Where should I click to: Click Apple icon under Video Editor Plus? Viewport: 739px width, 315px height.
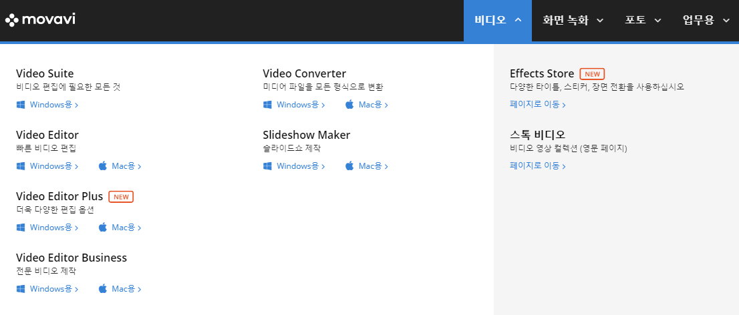pos(103,228)
